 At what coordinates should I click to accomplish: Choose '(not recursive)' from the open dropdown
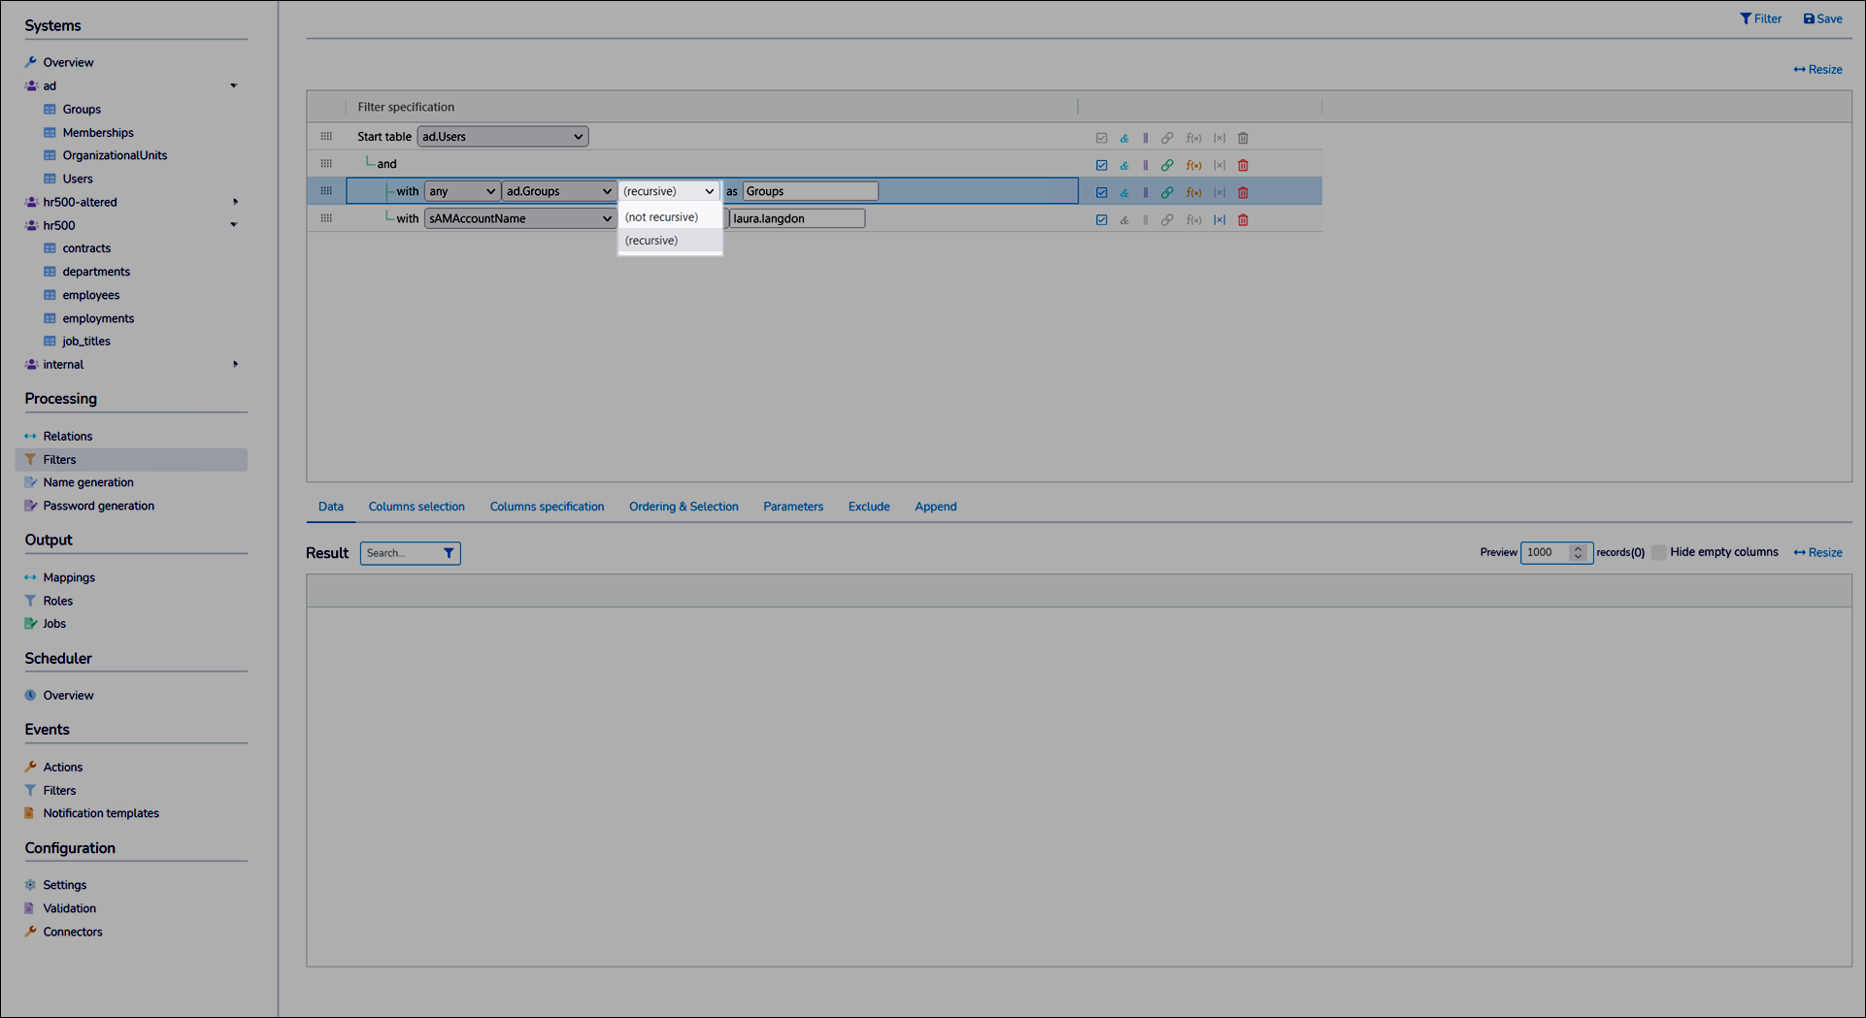point(661,217)
